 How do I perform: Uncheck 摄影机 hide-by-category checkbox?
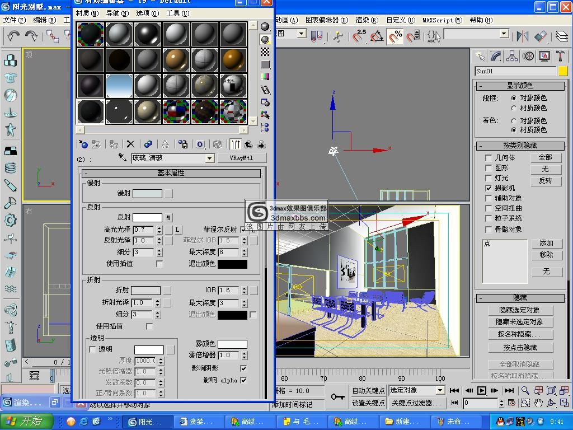[x=488, y=188]
